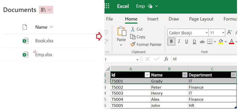
Task: Select the cell containing Grady
Action: coord(169,81)
